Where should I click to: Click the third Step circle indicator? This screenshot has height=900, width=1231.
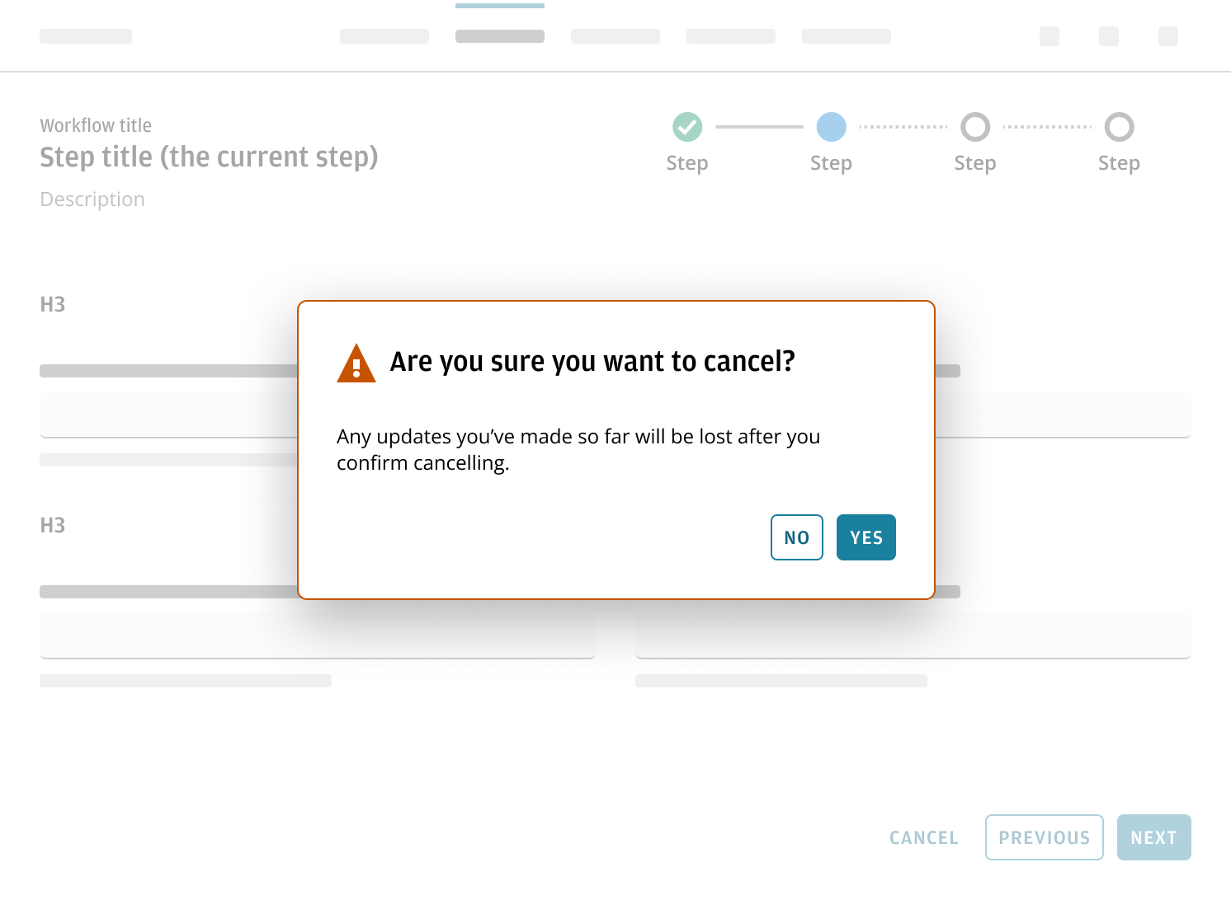pos(974,127)
